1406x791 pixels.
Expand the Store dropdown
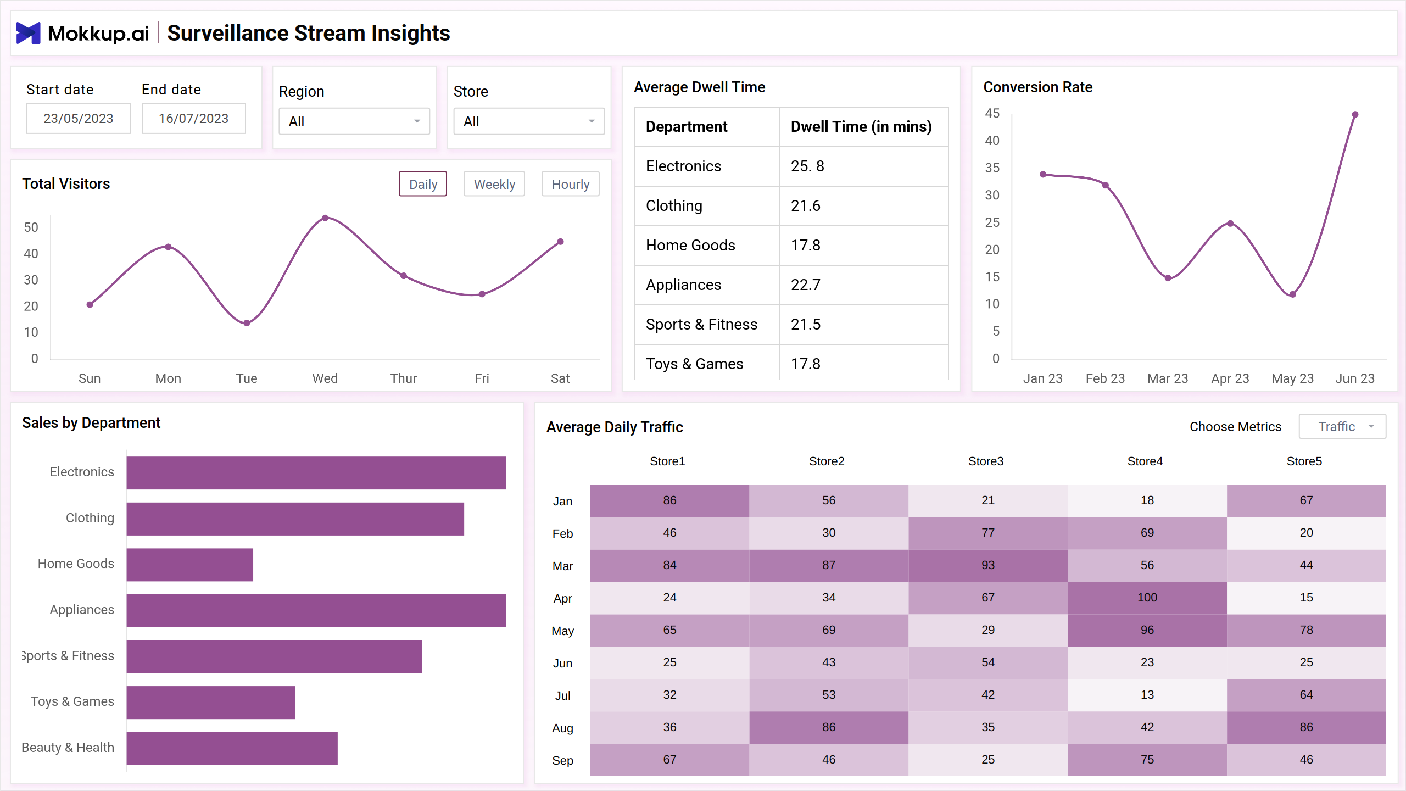(x=529, y=121)
